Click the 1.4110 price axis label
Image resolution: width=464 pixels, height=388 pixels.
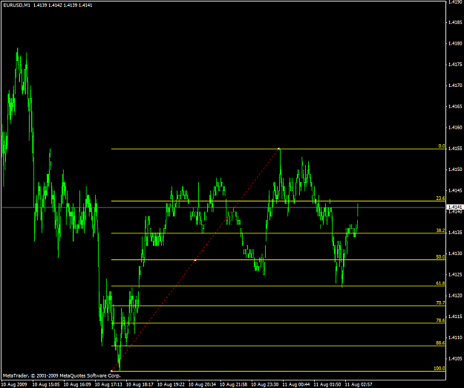point(455,337)
